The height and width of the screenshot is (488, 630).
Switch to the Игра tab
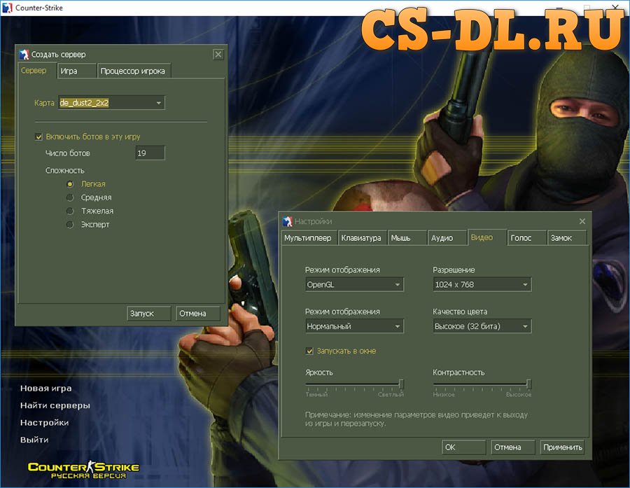(x=76, y=71)
